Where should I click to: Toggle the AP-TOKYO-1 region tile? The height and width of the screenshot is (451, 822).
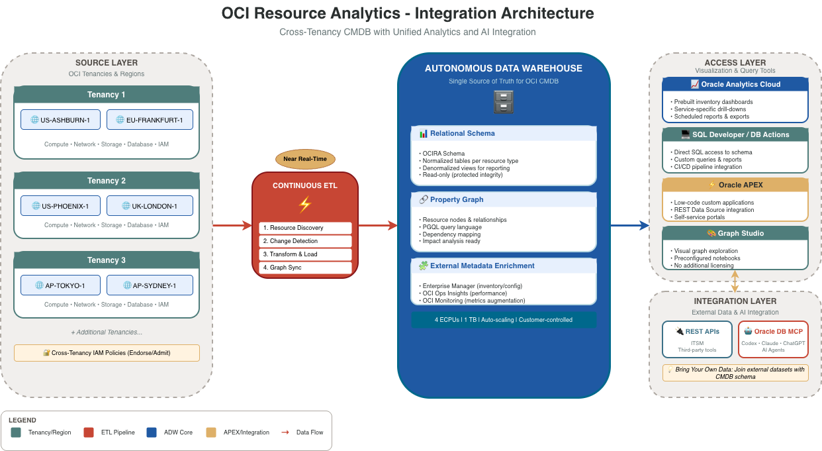[61, 285]
